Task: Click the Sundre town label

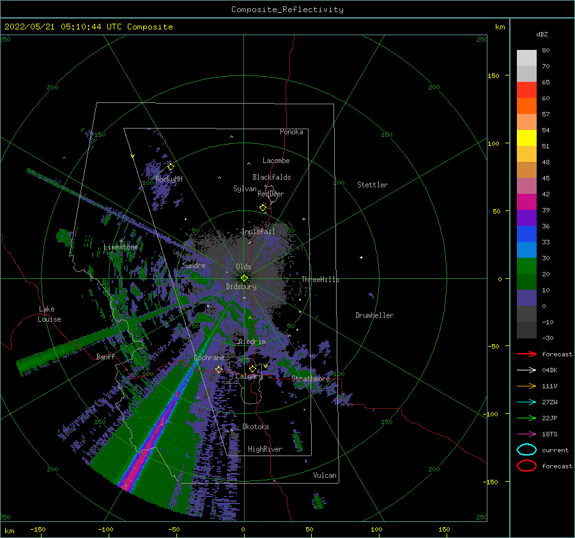Action: pyautogui.click(x=194, y=265)
